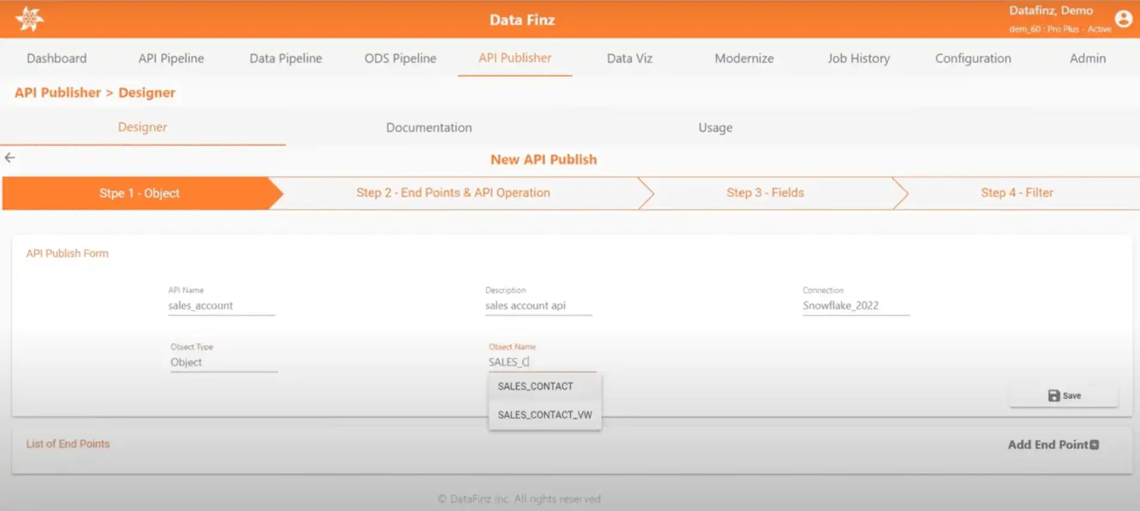Viewport: 1140px width, 511px height.
Task: Open Step 4 - Filter
Action: click(x=1017, y=193)
